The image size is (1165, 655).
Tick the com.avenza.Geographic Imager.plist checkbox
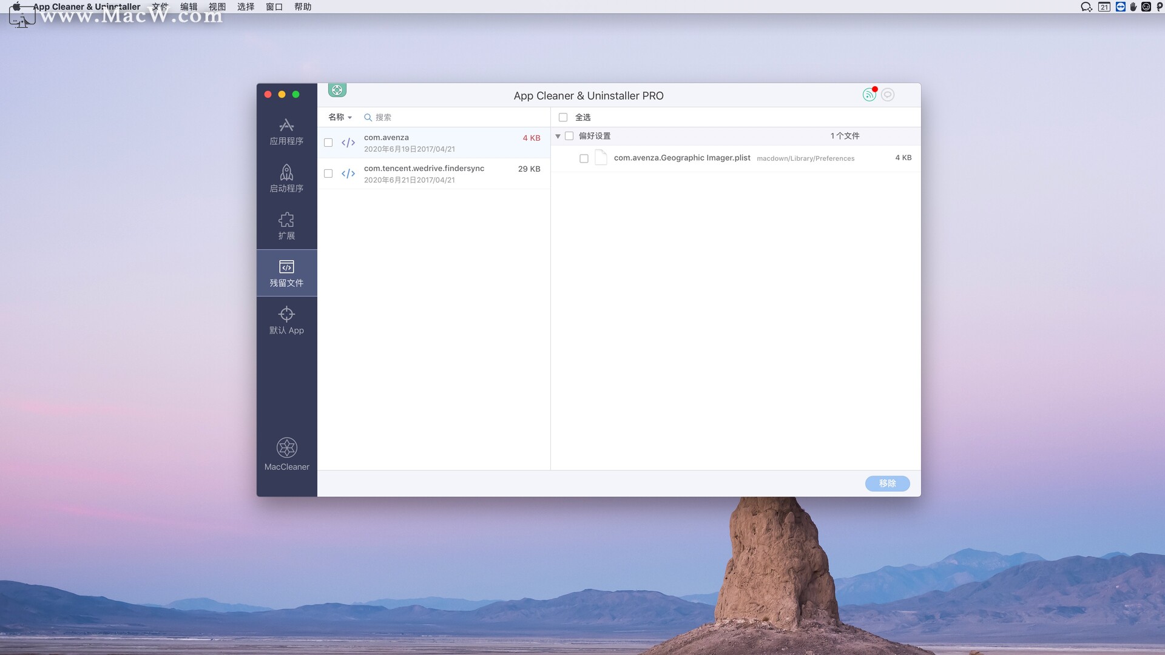click(584, 158)
